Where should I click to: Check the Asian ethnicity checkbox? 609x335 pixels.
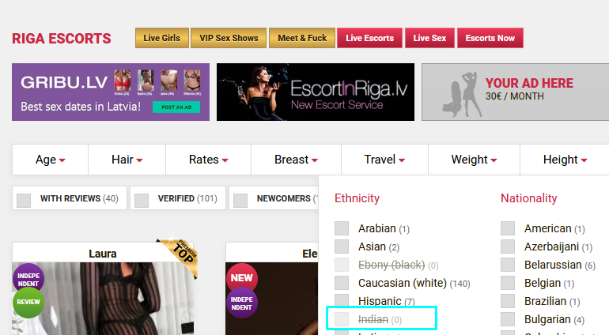342,246
